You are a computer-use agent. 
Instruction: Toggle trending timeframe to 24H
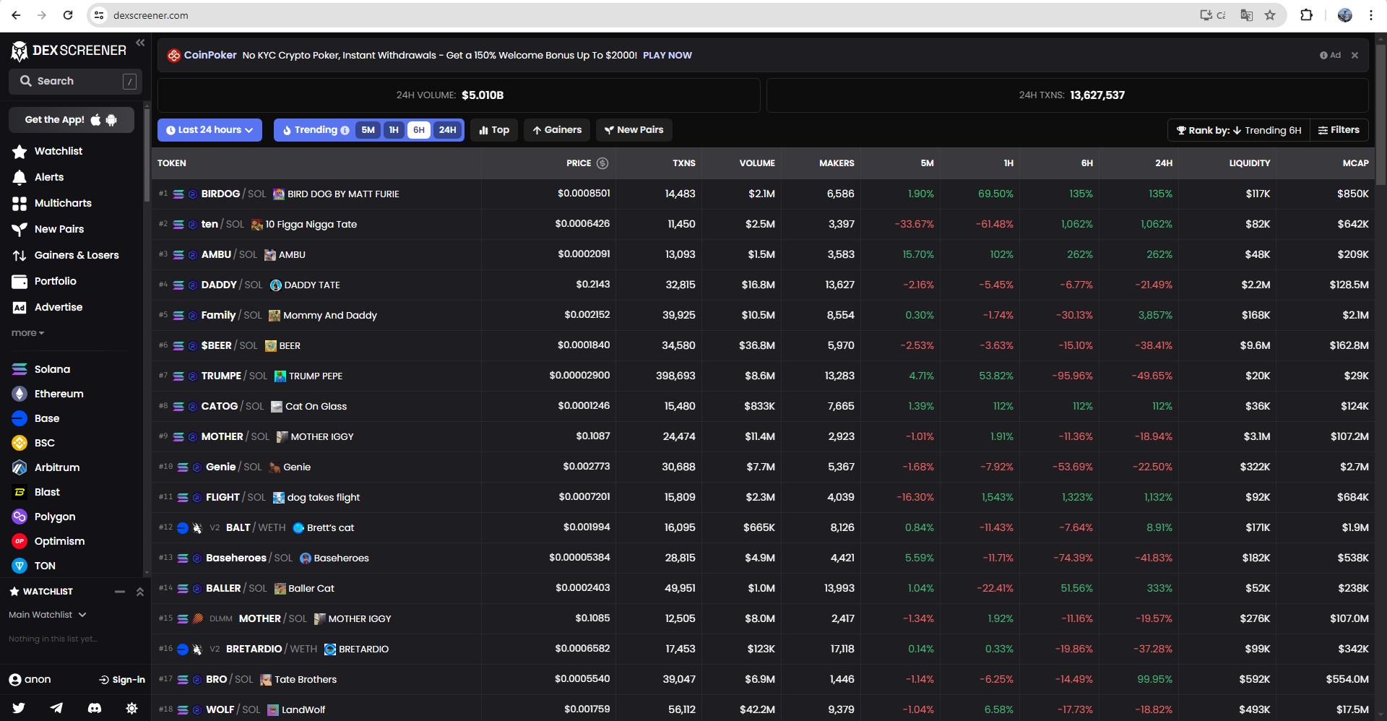pyautogui.click(x=447, y=130)
